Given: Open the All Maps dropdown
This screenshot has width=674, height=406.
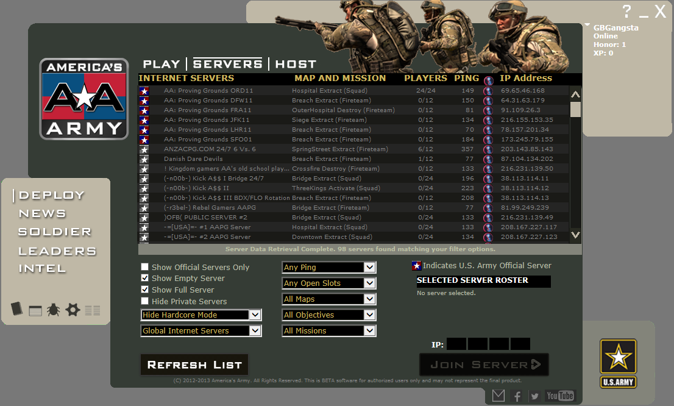Looking at the screenshot, I should point(329,299).
